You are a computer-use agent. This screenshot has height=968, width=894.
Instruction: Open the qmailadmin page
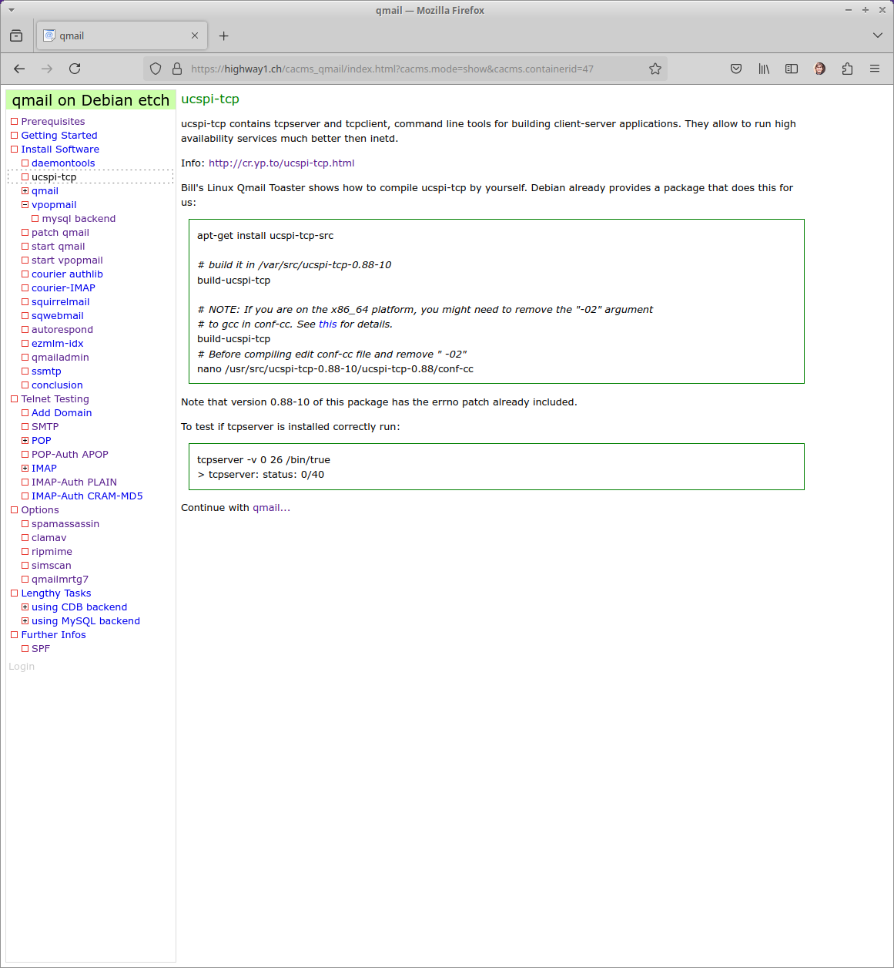click(x=60, y=358)
